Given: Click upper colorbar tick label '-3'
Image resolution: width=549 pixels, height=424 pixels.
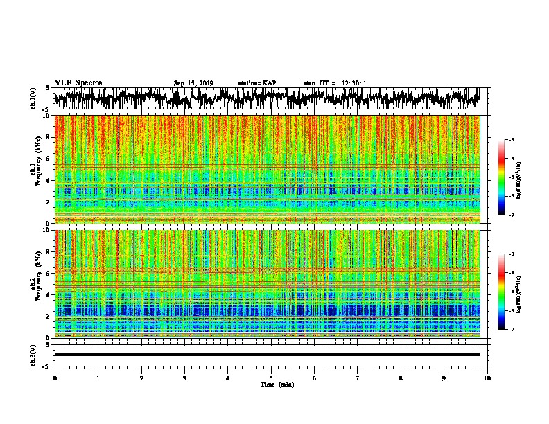Looking at the screenshot, I should [x=511, y=140].
